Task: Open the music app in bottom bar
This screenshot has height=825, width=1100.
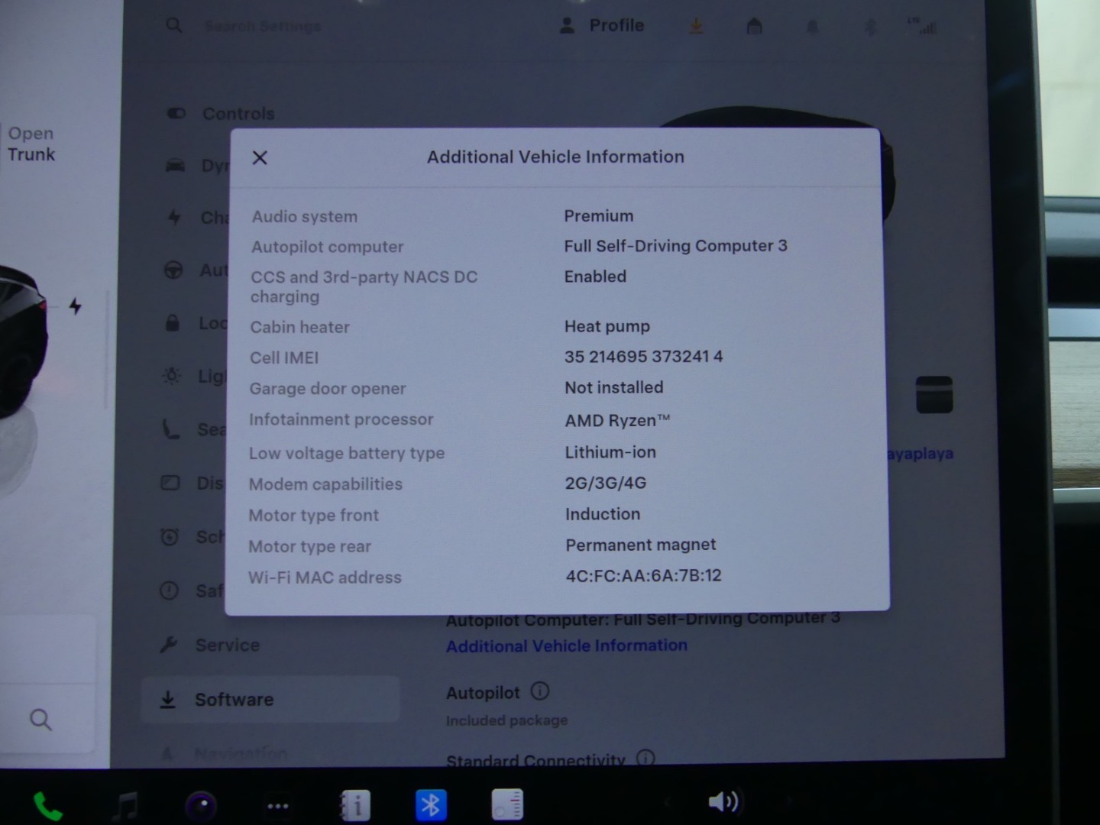Action: (x=125, y=806)
